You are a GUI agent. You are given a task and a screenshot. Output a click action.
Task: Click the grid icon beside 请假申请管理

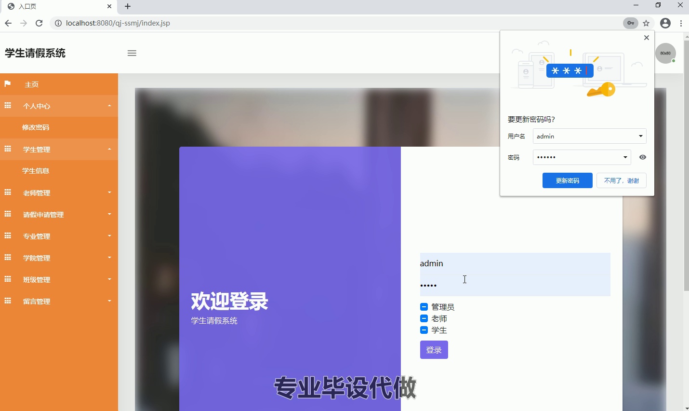[x=8, y=214]
